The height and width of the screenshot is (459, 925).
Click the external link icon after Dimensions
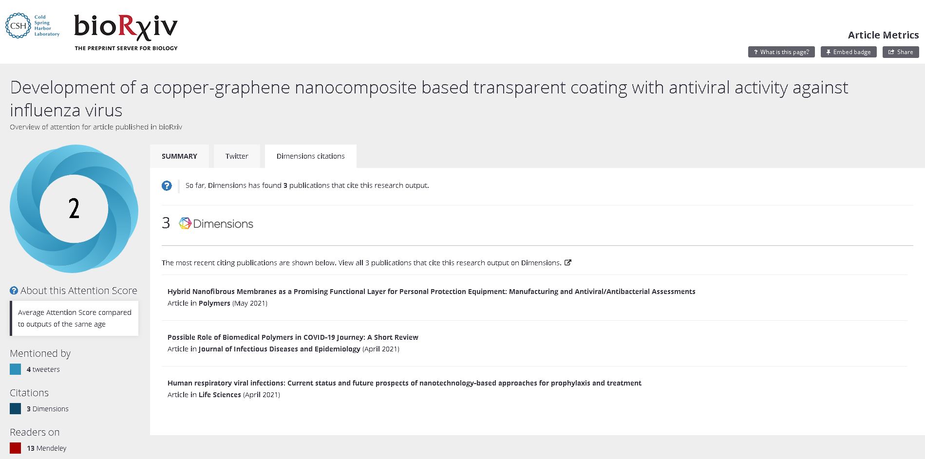pyautogui.click(x=567, y=262)
